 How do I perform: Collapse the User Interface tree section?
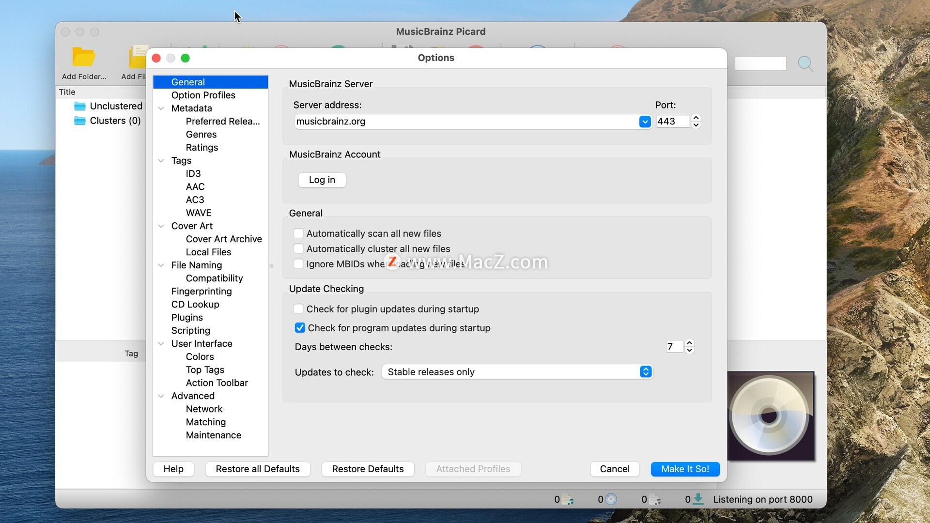tap(161, 344)
